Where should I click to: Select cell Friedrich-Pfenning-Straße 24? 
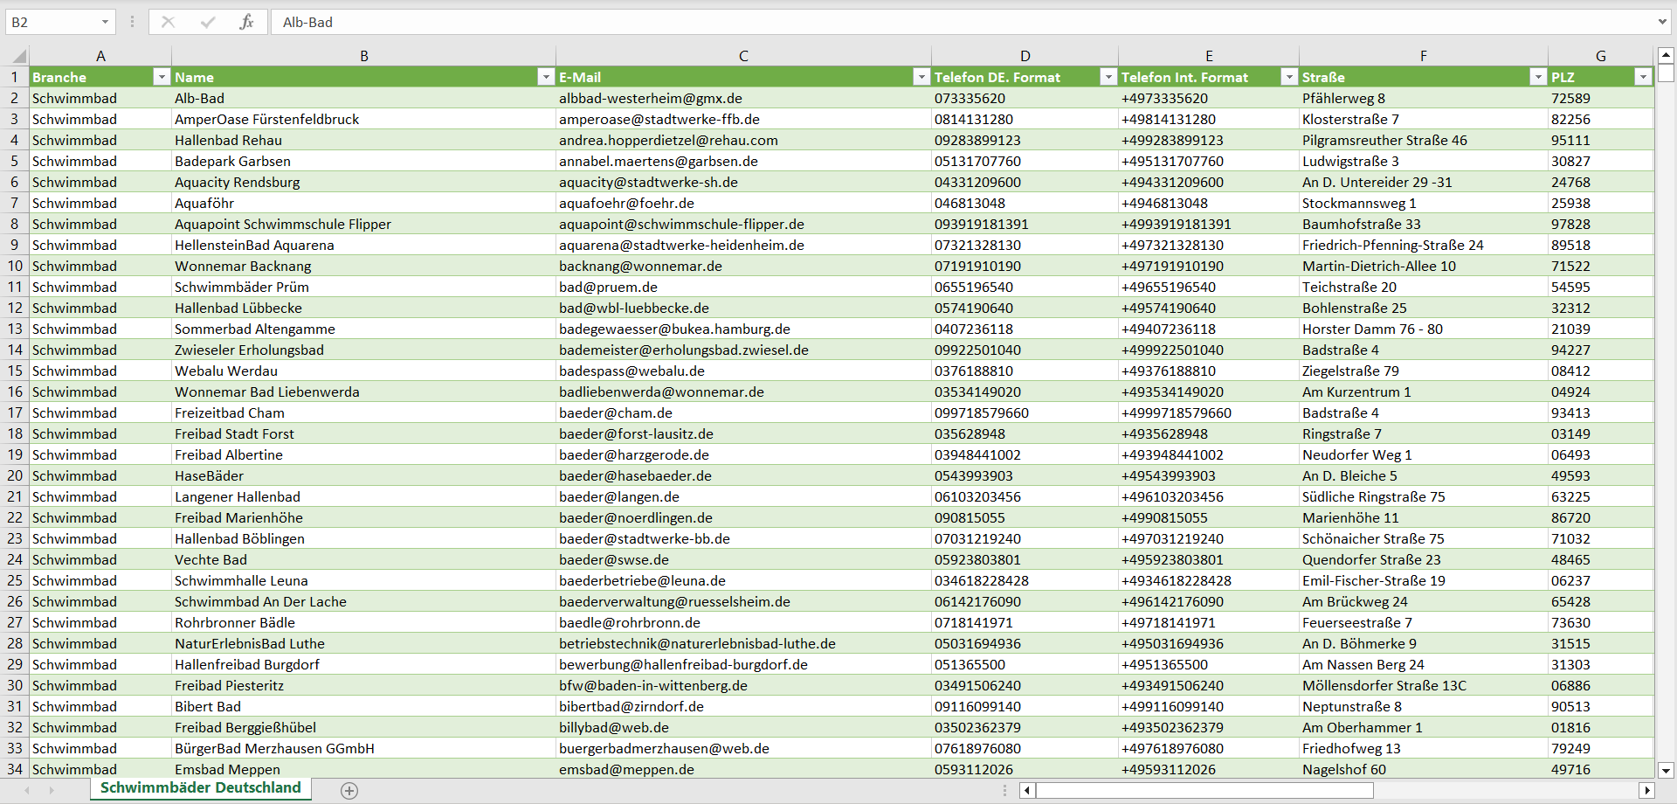[1424, 245]
